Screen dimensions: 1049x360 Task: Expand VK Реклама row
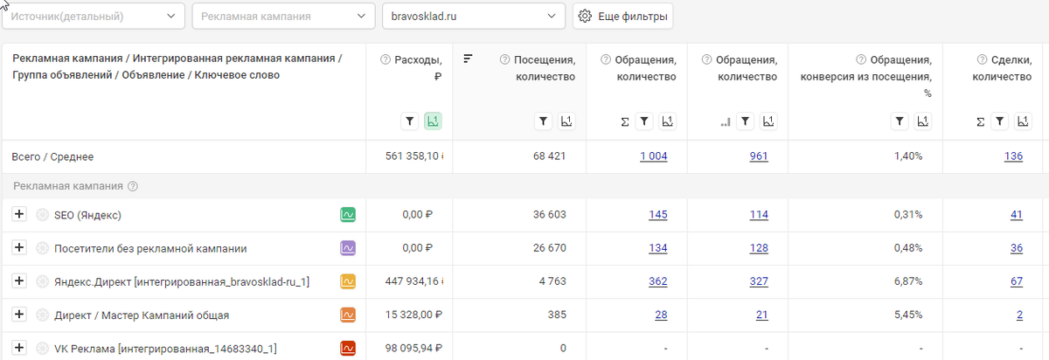click(19, 347)
